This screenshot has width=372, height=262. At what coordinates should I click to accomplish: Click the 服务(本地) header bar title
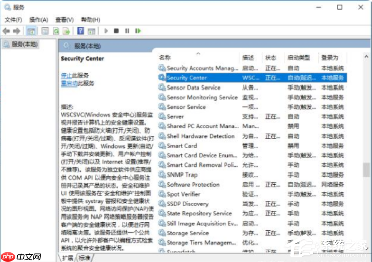[x=88, y=46]
